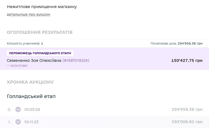209x128 pixels.
Task: Click the 'Початкова ціна' starting price value
Action: coord(190,43)
